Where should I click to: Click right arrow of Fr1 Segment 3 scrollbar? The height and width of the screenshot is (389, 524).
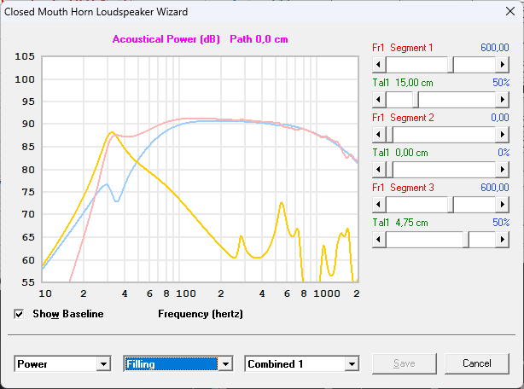point(503,204)
